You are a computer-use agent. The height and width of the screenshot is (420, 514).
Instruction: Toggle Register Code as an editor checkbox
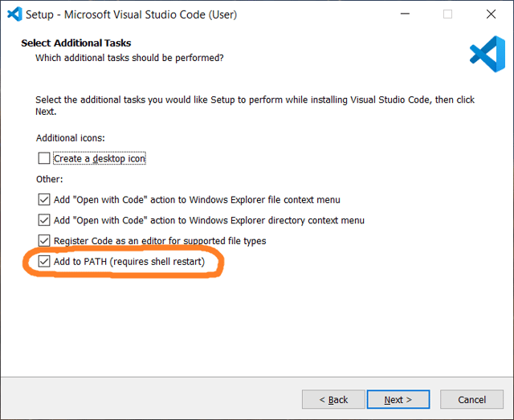click(44, 241)
